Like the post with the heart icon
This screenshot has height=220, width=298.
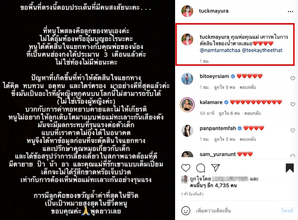tap(186, 168)
